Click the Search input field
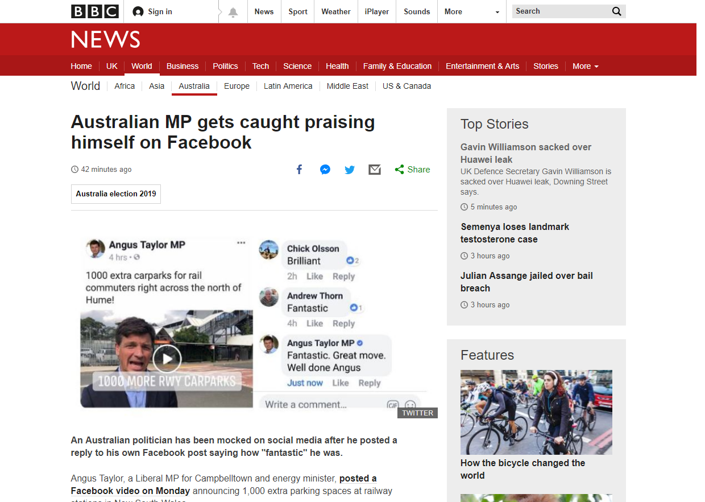Viewport: 705px width, 502px height. 561,11
